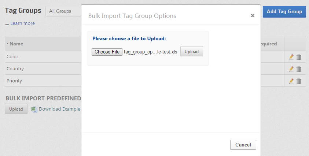Click the edit pencil for Country row
This screenshot has height=156, width=309.
click(x=291, y=69)
